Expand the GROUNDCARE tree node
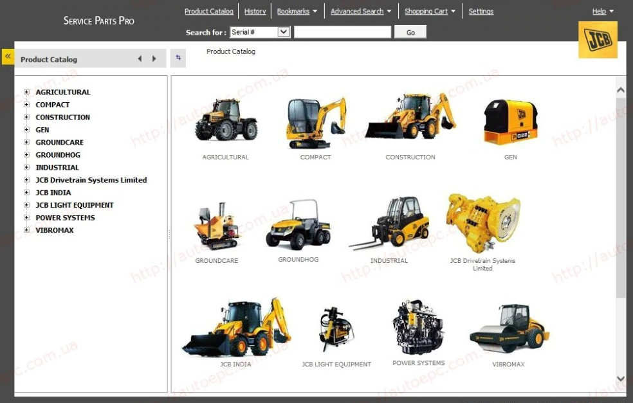Screen dimensions: 633x403 pos(26,142)
